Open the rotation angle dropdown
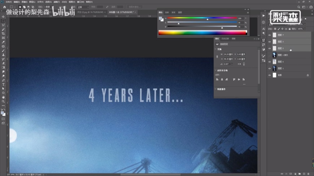 point(232,64)
